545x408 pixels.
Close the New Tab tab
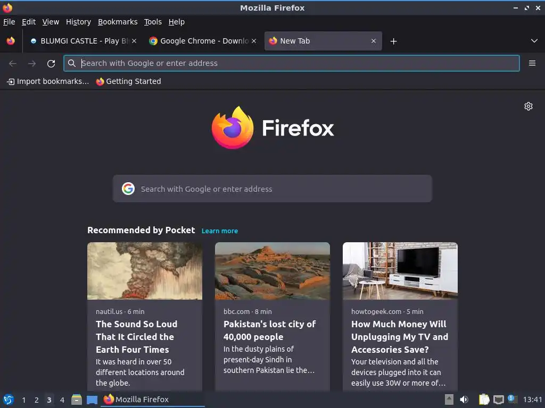click(x=373, y=41)
